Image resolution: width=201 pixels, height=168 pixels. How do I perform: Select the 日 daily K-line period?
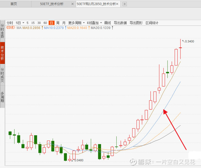(x=51, y=23)
